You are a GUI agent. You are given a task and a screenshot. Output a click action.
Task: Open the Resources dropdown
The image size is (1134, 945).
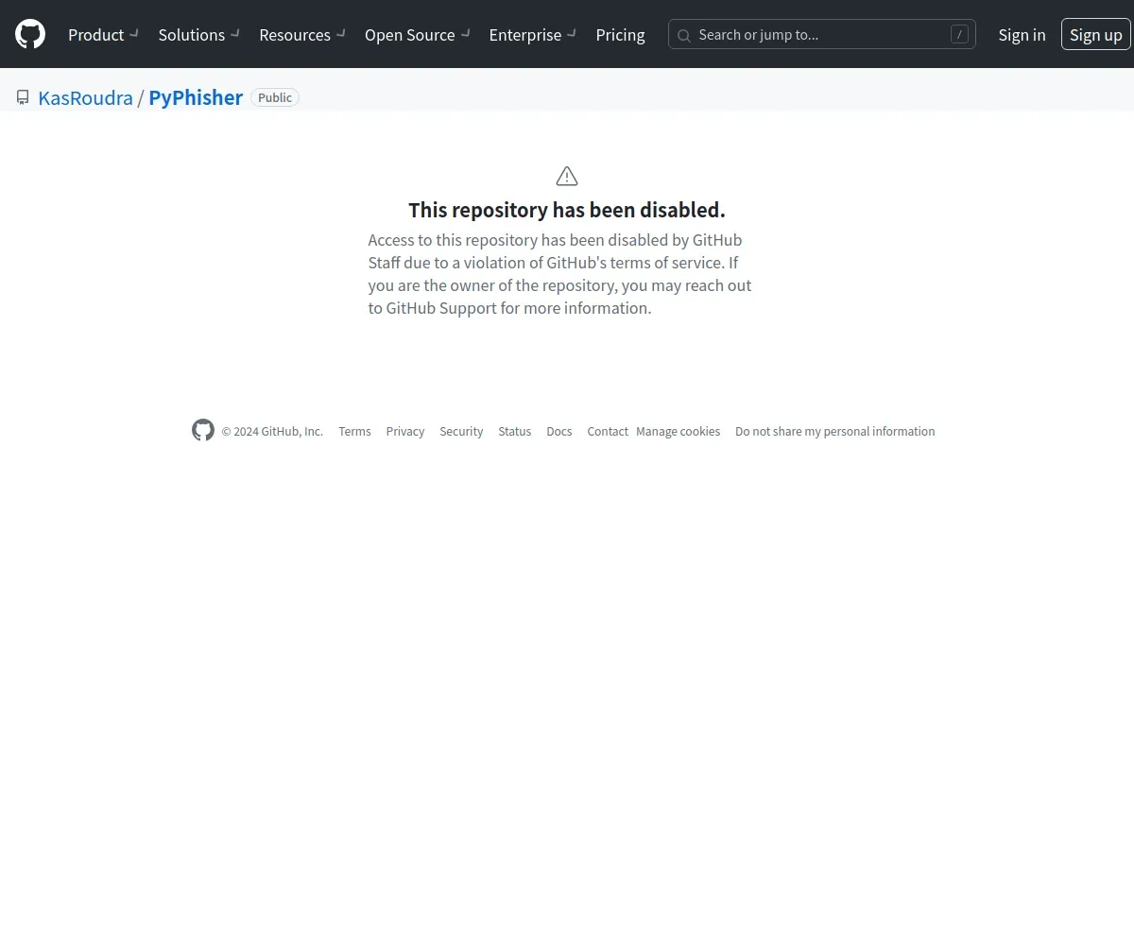coord(302,35)
